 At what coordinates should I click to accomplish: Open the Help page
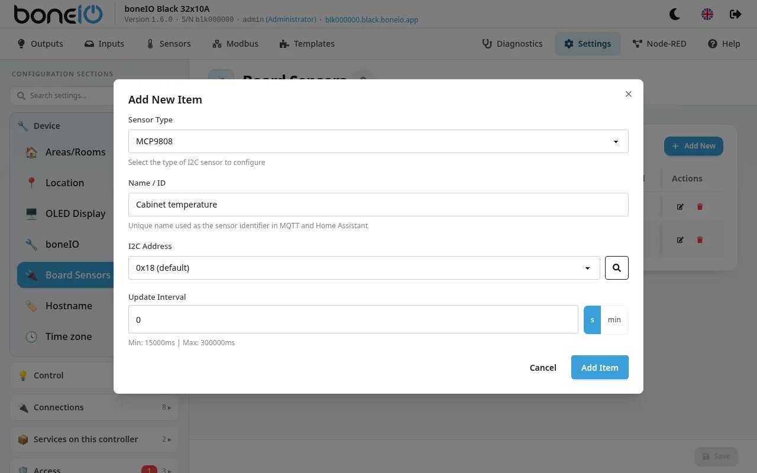pos(724,44)
